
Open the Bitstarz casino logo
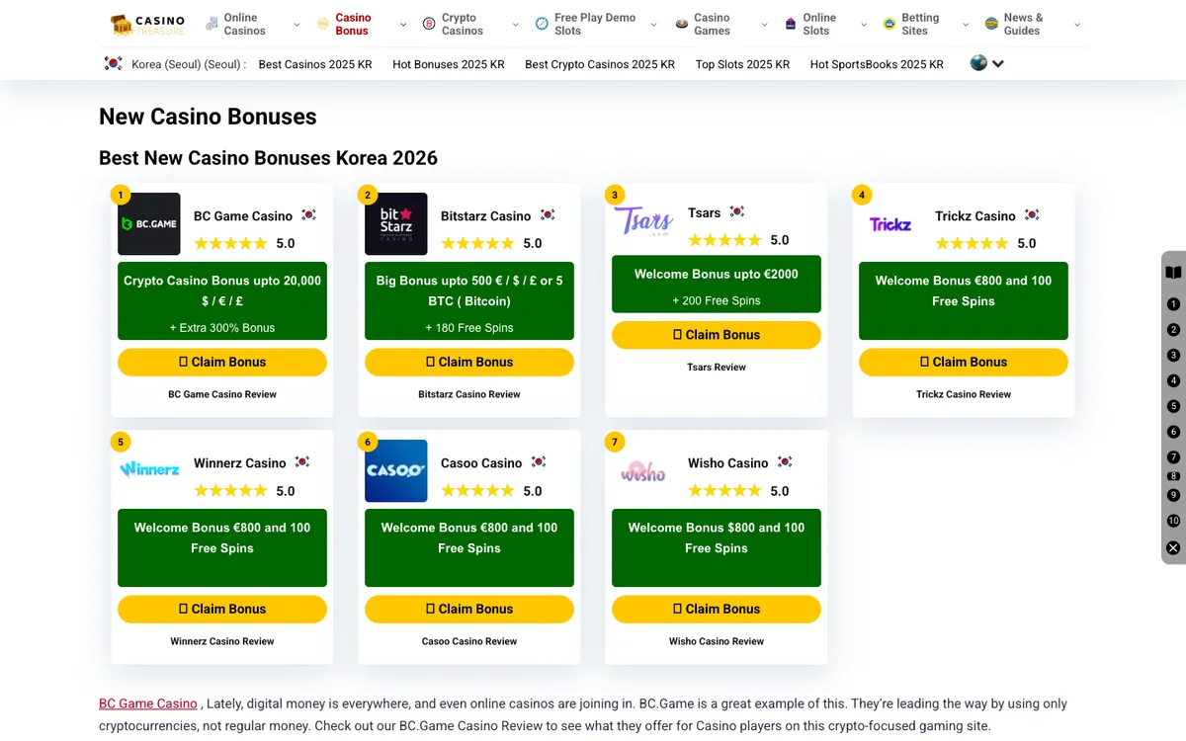(396, 223)
